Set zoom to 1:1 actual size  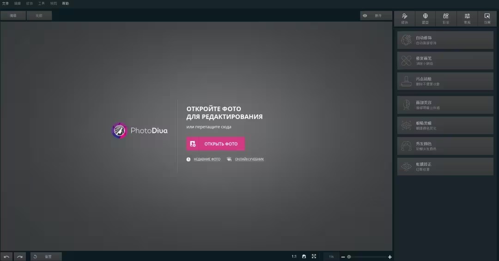(294, 256)
